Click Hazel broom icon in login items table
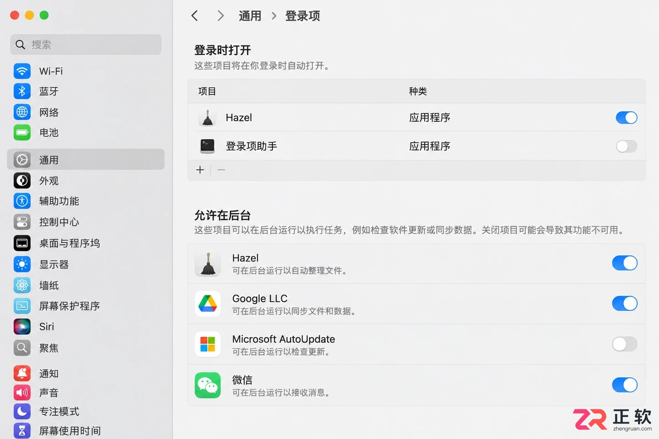The height and width of the screenshot is (439, 659). (x=207, y=118)
